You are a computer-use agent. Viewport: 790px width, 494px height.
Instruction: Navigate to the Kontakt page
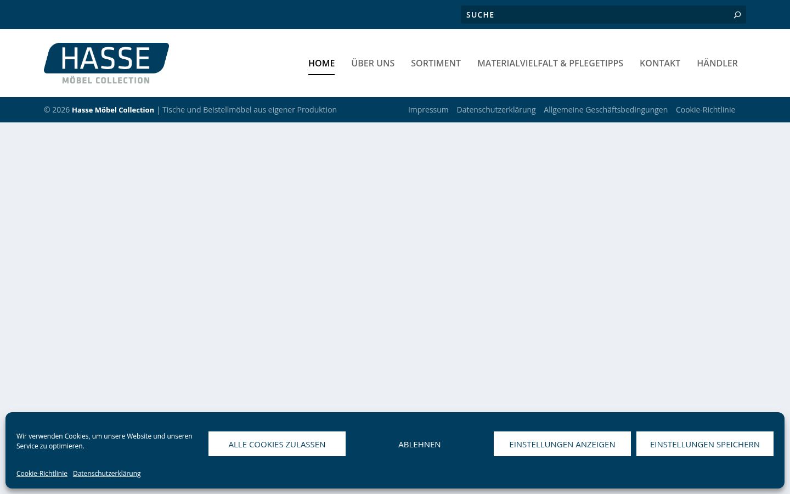coord(660,63)
